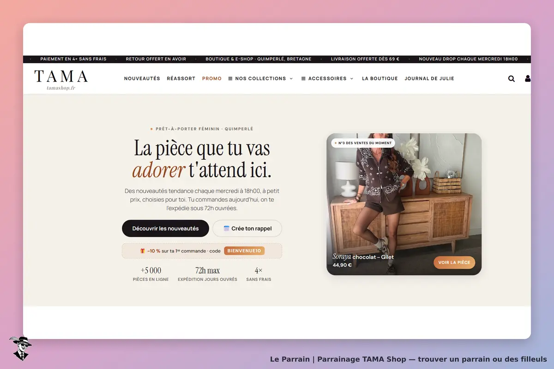The width and height of the screenshot is (554, 369).
Task: Open the Nos Collections menu
Action: pyautogui.click(x=260, y=78)
